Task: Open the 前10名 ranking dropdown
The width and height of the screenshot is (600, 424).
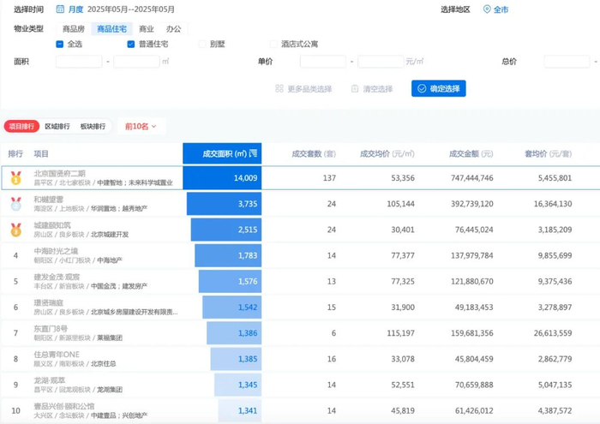Action: click(141, 126)
